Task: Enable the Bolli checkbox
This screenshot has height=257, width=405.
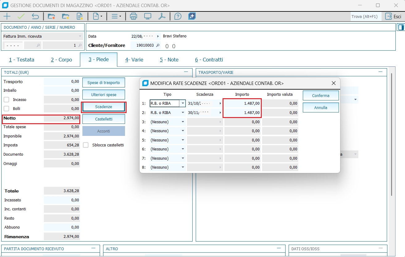Action: (x=6, y=109)
